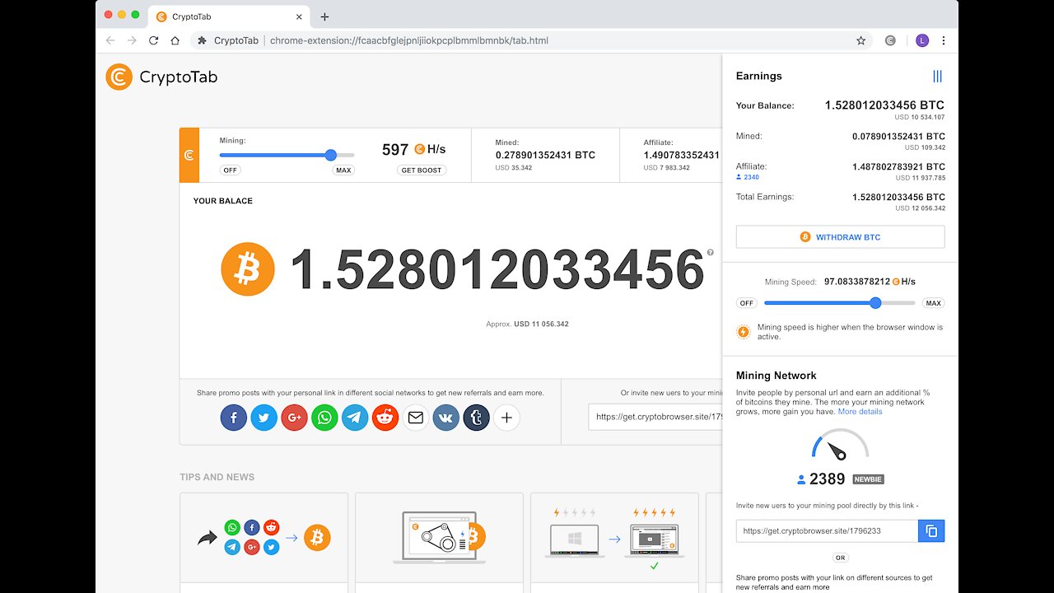Click Mined value 0.278901352431 BTC

pyautogui.click(x=545, y=155)
